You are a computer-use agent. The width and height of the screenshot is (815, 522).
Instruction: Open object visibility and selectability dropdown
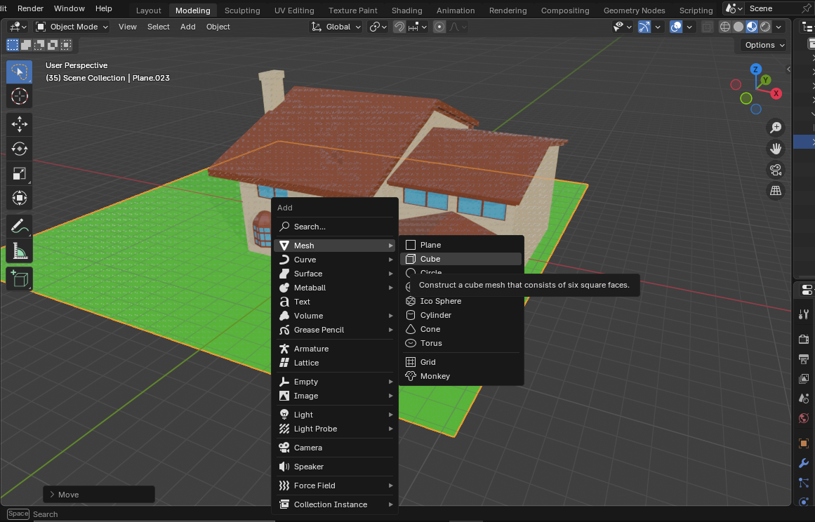click(x=622, y=27)
